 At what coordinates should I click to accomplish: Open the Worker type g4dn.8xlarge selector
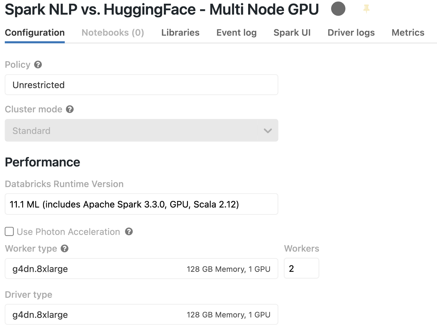[x=141, y=269]
